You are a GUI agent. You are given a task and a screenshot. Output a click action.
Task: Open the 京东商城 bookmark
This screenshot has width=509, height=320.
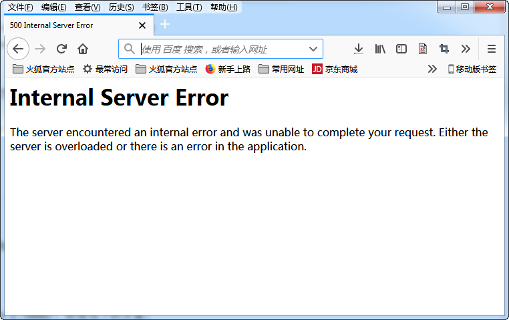tap(335, 69)
